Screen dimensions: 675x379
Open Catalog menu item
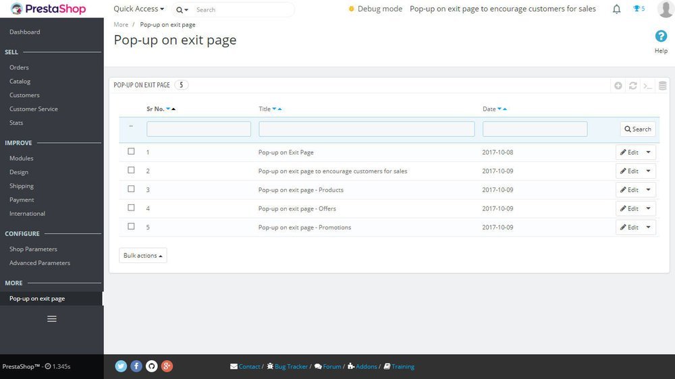tap(20, 82)
